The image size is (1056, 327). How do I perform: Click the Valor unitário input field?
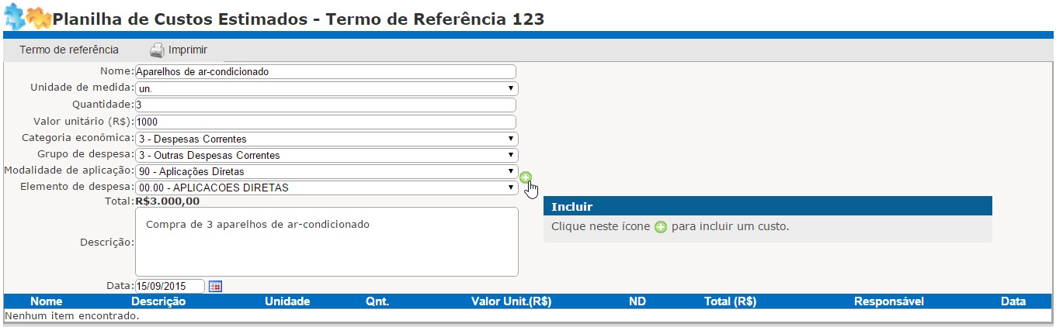tap(325, 122)
